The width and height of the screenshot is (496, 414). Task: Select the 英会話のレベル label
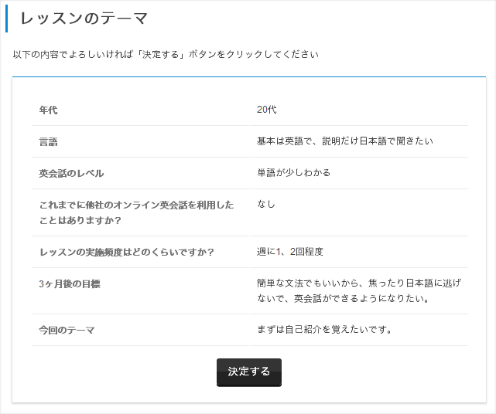click(71, 173)
